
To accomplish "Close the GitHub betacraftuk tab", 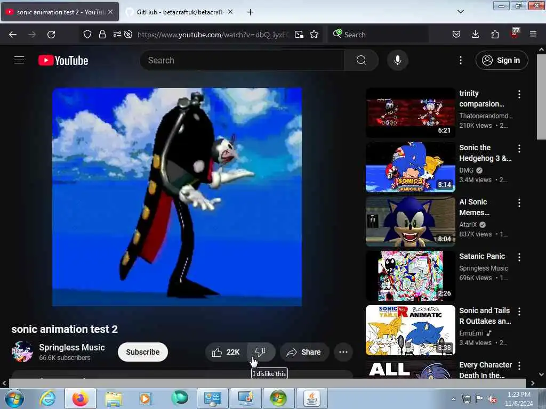I will [230, 12].
